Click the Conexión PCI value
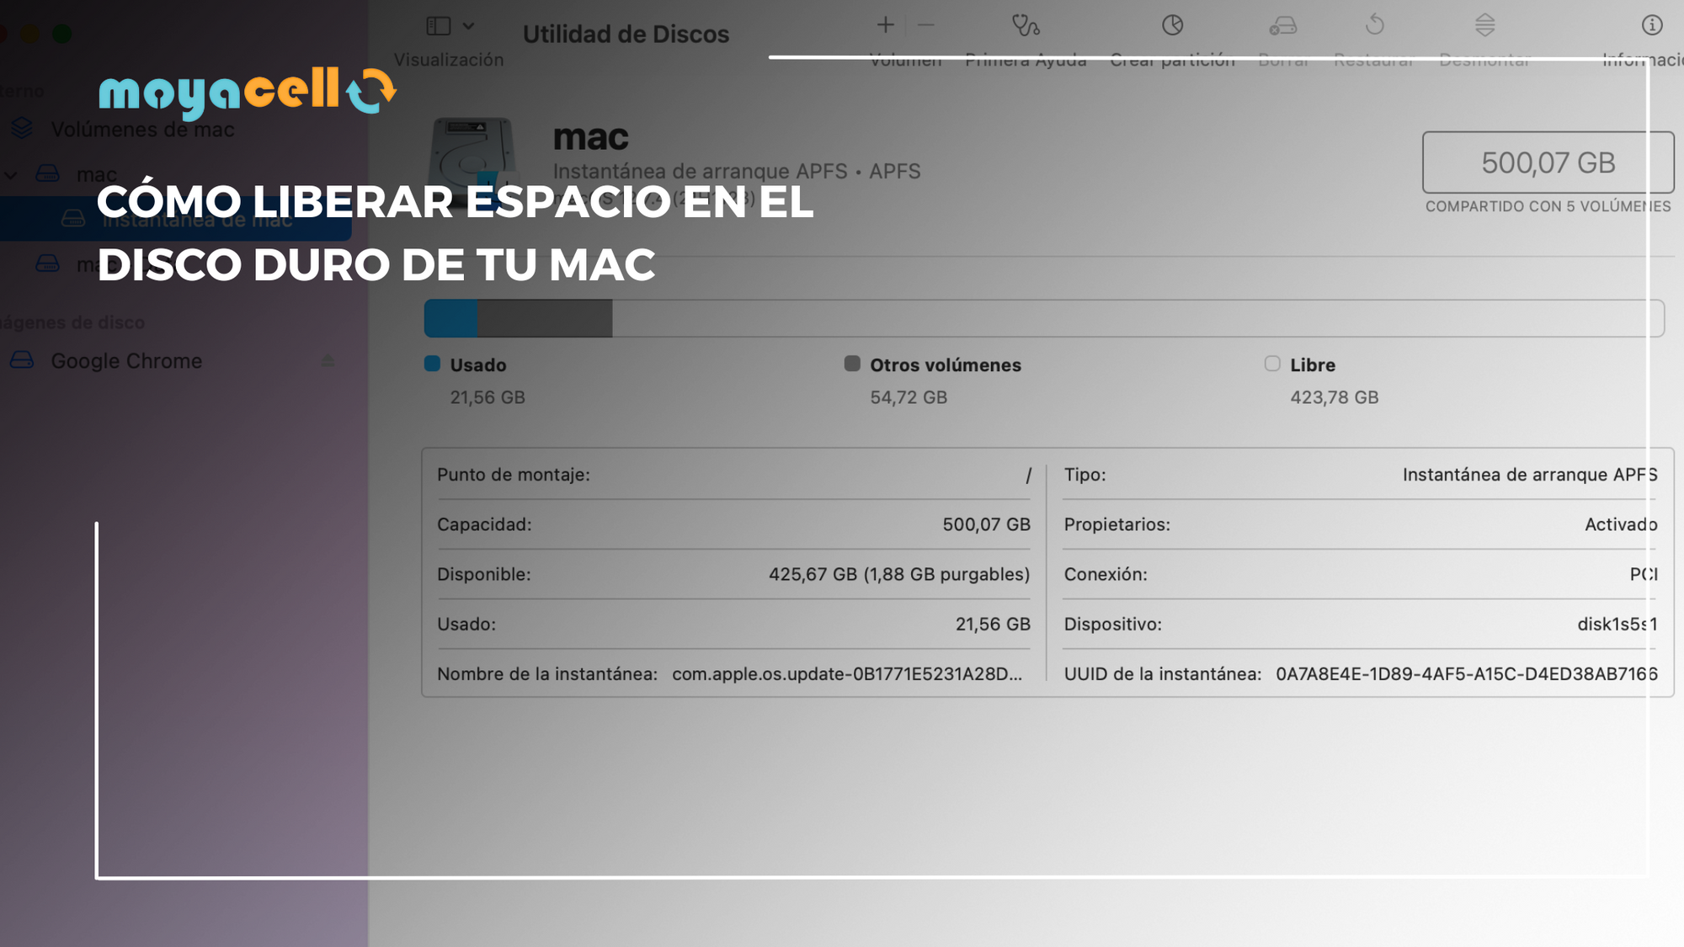Screen dimensions: 1684x947 [1644, 574]
